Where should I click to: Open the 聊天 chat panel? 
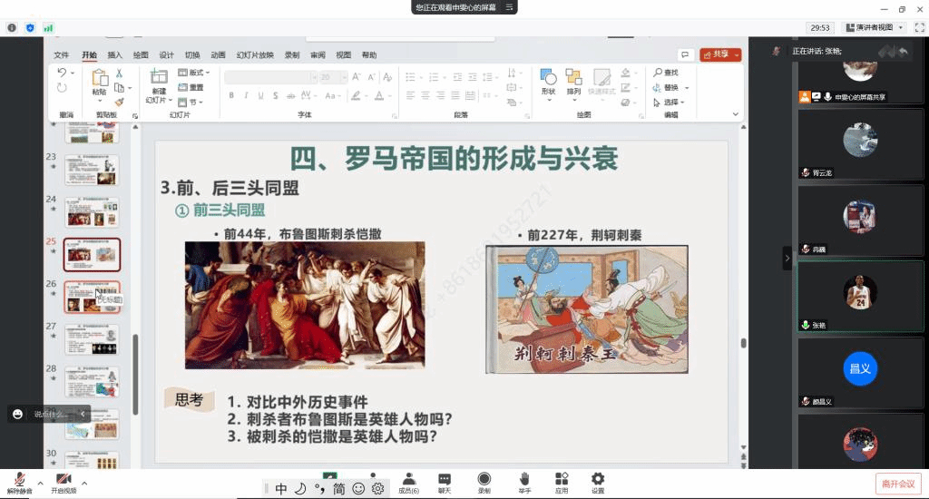tap(445, 482)
